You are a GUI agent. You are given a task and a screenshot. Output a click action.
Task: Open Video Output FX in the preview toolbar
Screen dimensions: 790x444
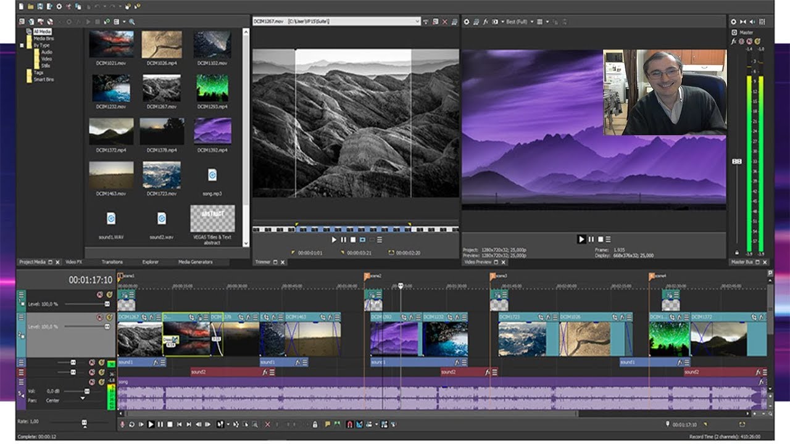pyautogui.click(x=486, y=22)
